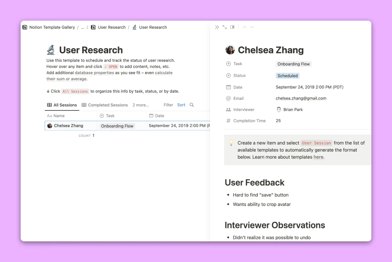Open the templates here link

318,157
